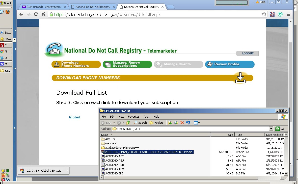
Task: Toggle the Folders pane in Explorer
Action: 157,123
